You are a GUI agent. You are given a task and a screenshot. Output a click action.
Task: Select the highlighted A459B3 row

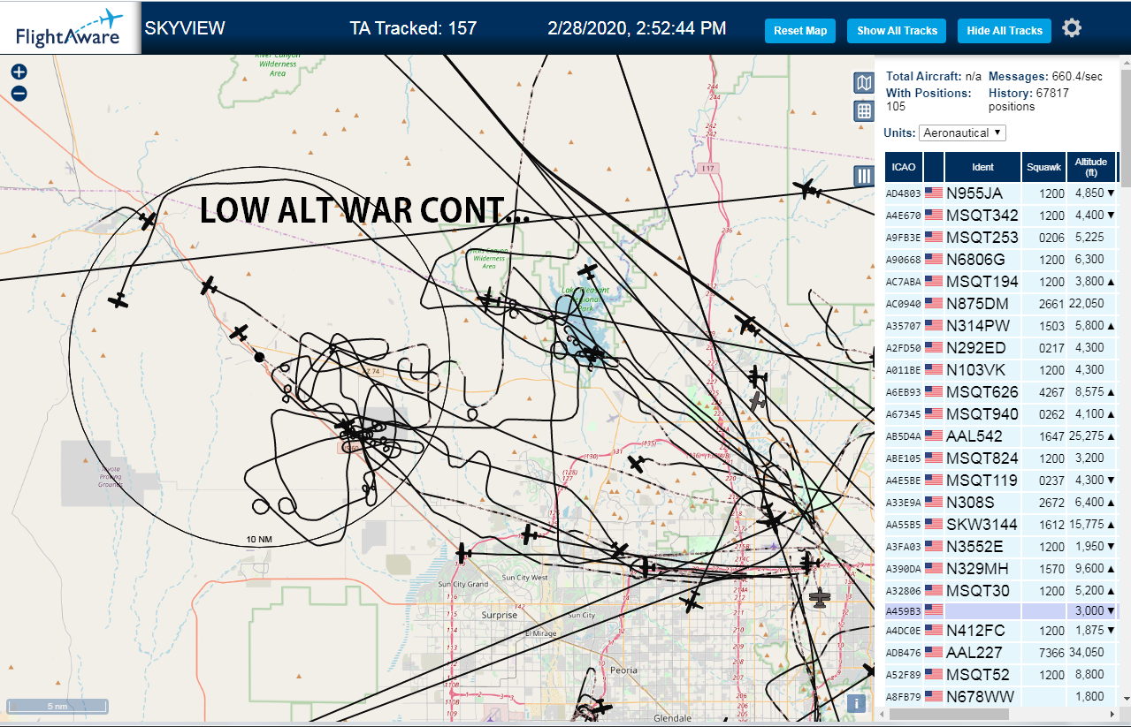pyautogui.click(x=1002, y=610)
